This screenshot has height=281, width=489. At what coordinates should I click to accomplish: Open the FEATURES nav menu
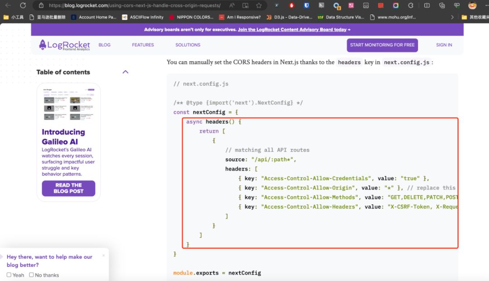click(x=143, y=45)
